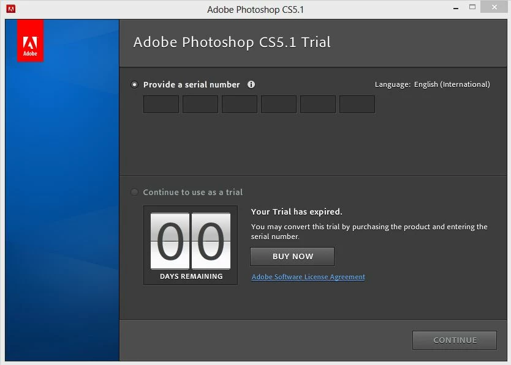The width and height of the screenshot is (511, 365).
Task: Click the fifth serial number field
Action: click(318, 104)
